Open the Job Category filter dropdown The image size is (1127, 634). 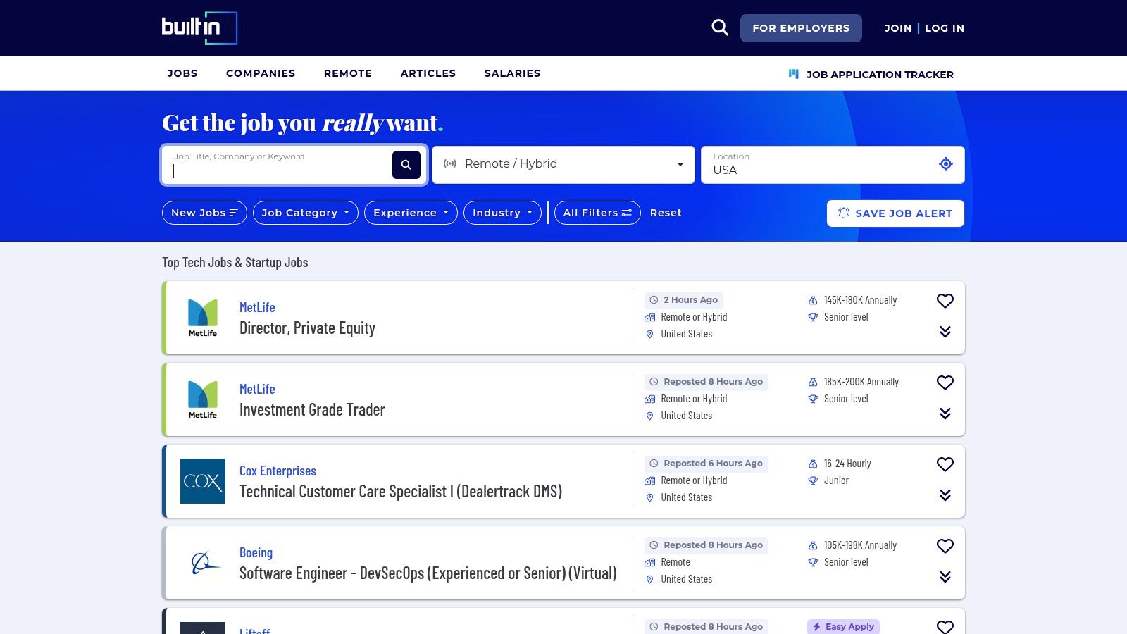point(306,213)
